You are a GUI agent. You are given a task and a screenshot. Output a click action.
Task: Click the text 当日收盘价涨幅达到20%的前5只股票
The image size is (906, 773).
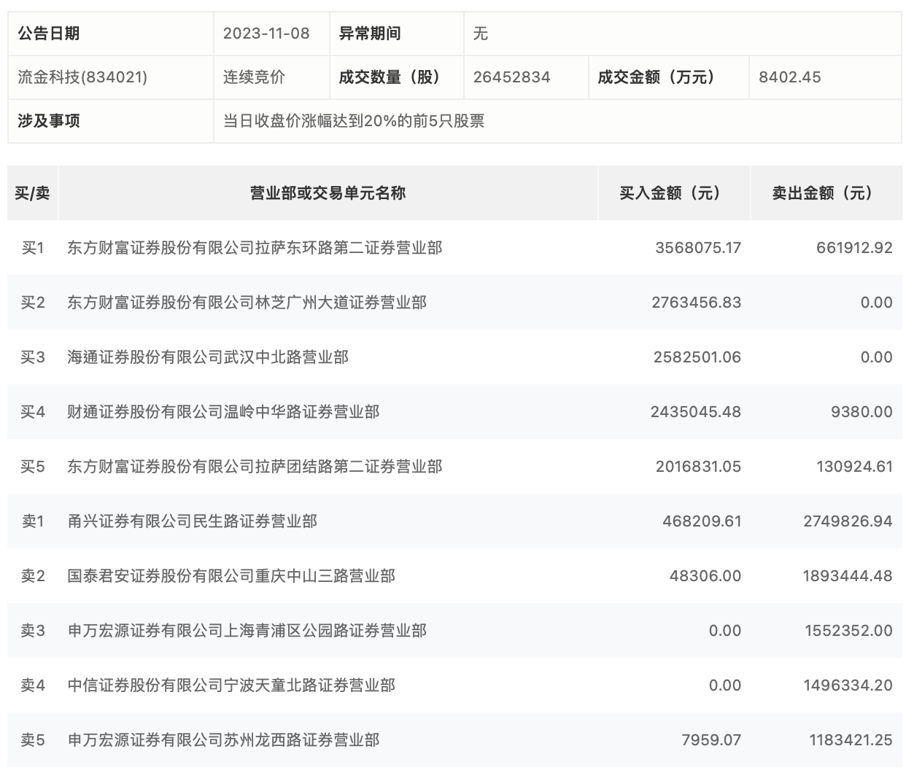tap(354, 121)
